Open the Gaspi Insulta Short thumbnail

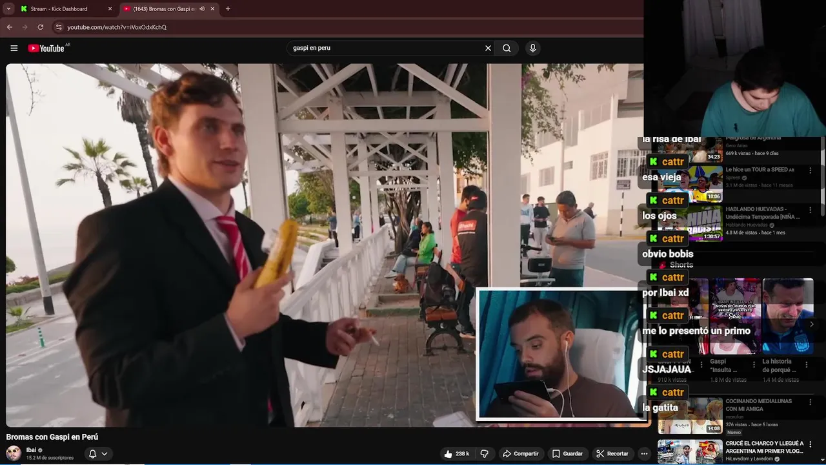735,316
